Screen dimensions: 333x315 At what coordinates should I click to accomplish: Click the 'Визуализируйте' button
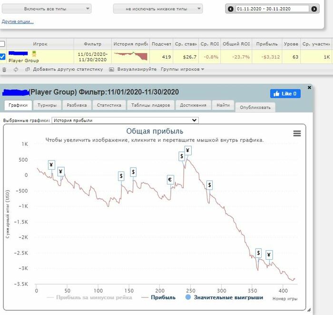point(133,70)
